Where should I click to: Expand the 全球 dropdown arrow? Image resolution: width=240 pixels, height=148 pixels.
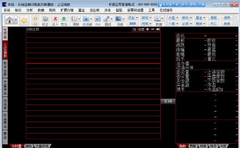[191, 24]
